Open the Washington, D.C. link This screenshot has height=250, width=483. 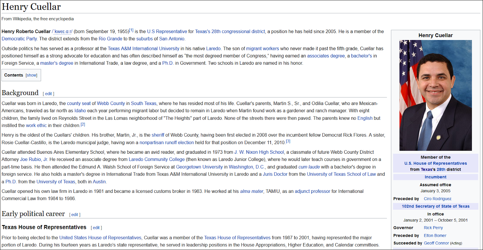(247, 167)
